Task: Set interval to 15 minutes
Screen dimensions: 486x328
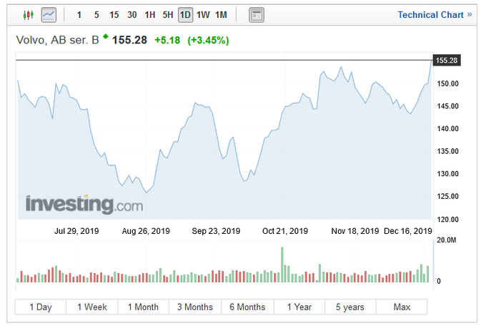Action: tap(114, 15)
